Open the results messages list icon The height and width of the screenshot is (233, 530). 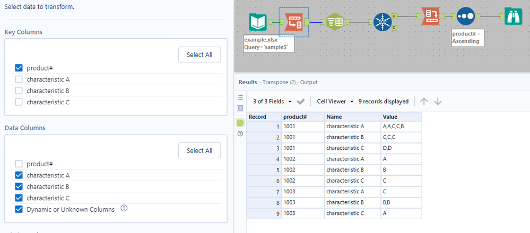coord(240,97)
